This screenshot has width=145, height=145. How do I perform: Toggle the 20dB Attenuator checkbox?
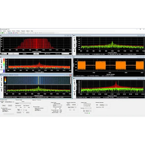pos(84,104)
